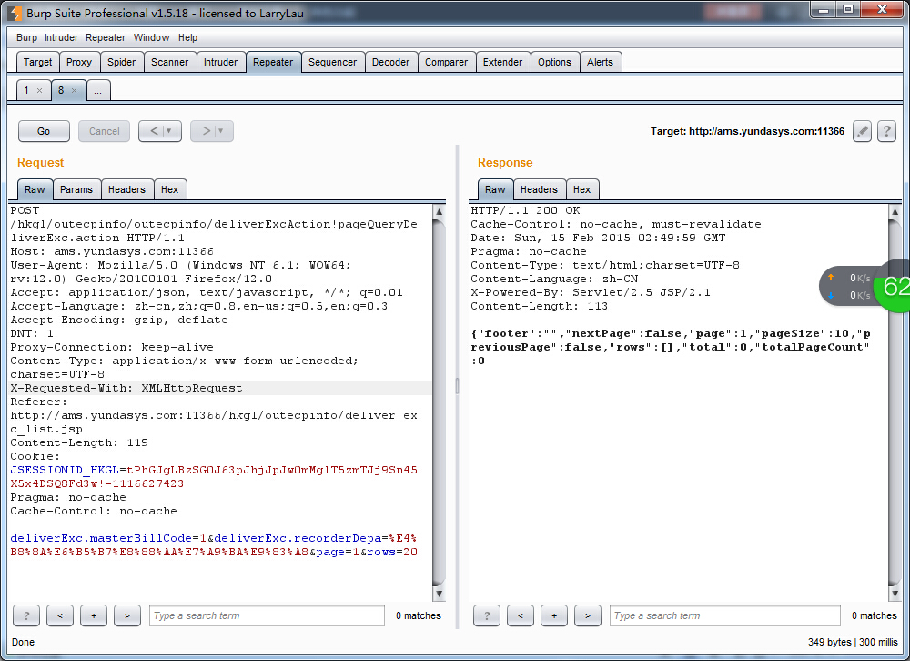Click the response search term field
The image size is (910, 661).
pos(725,615)
